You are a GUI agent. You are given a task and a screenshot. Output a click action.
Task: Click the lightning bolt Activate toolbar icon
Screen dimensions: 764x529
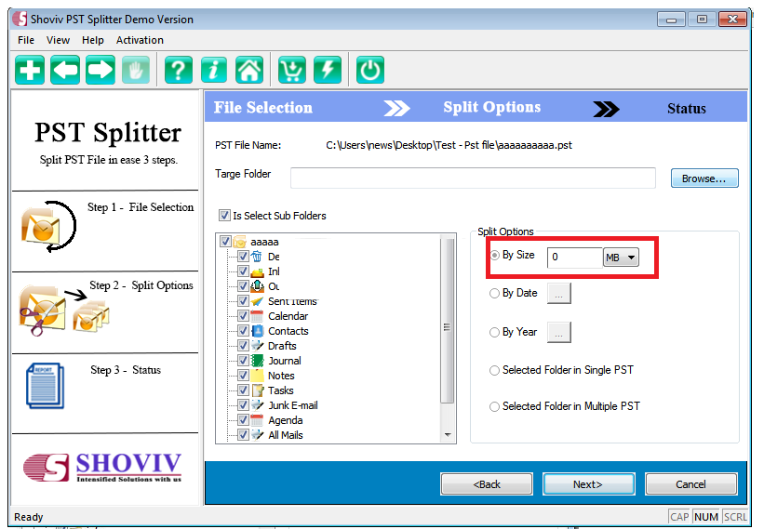coord(328,70)
